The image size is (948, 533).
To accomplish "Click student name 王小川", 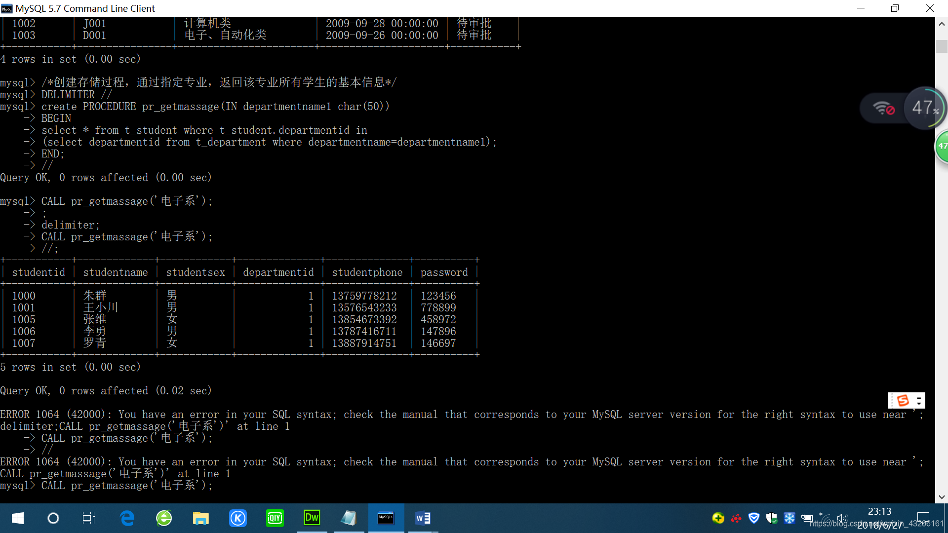I will 101,308.
